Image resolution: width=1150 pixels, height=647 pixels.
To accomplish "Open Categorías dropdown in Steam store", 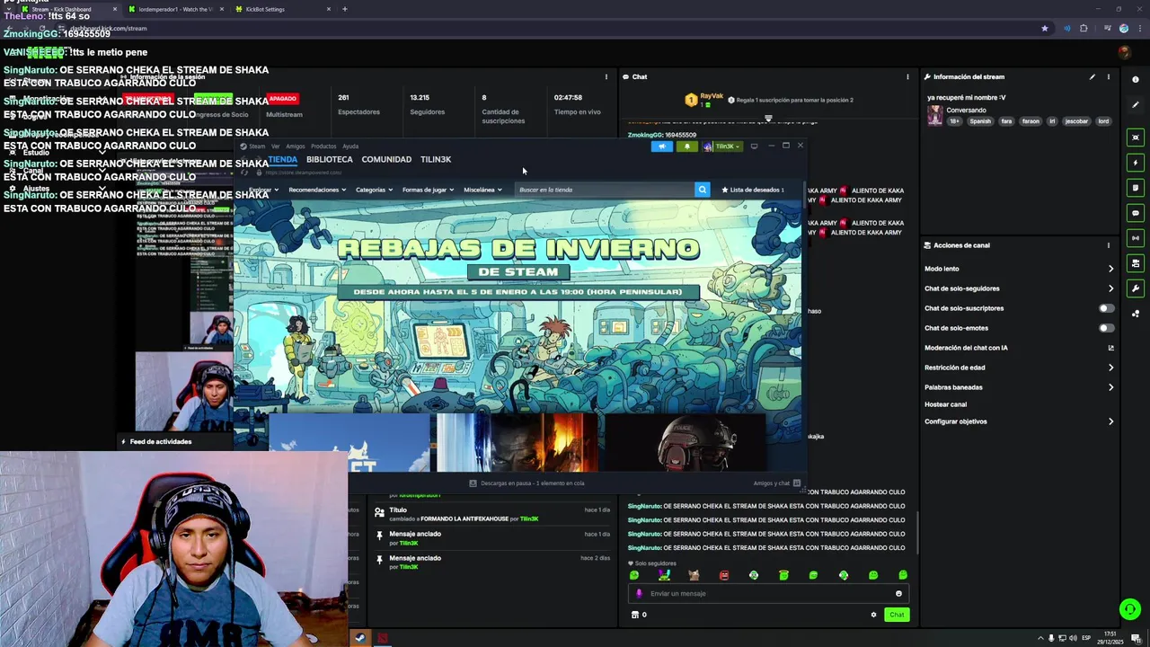I will click(374, 190).
